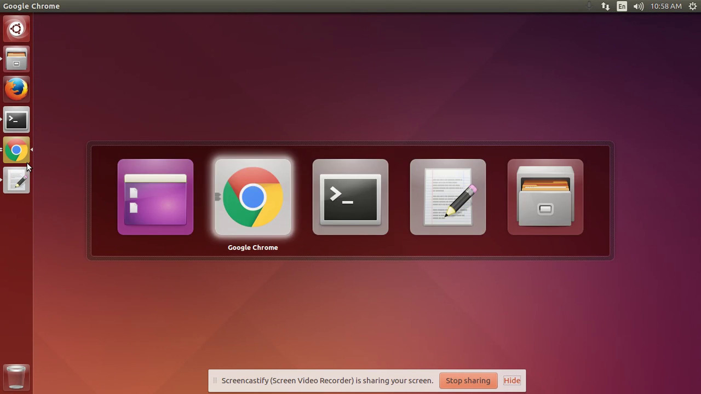Open Terminal from the launcher sidebar

tap(16, 120)
